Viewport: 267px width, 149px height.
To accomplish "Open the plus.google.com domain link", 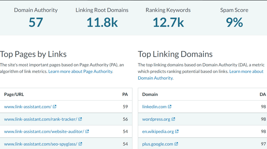I will click(x=158, y=144).
